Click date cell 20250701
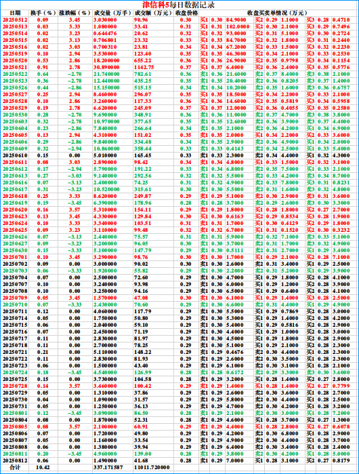Image resolution: width=359 pixels, height=474 pixels. click(15, 257)
